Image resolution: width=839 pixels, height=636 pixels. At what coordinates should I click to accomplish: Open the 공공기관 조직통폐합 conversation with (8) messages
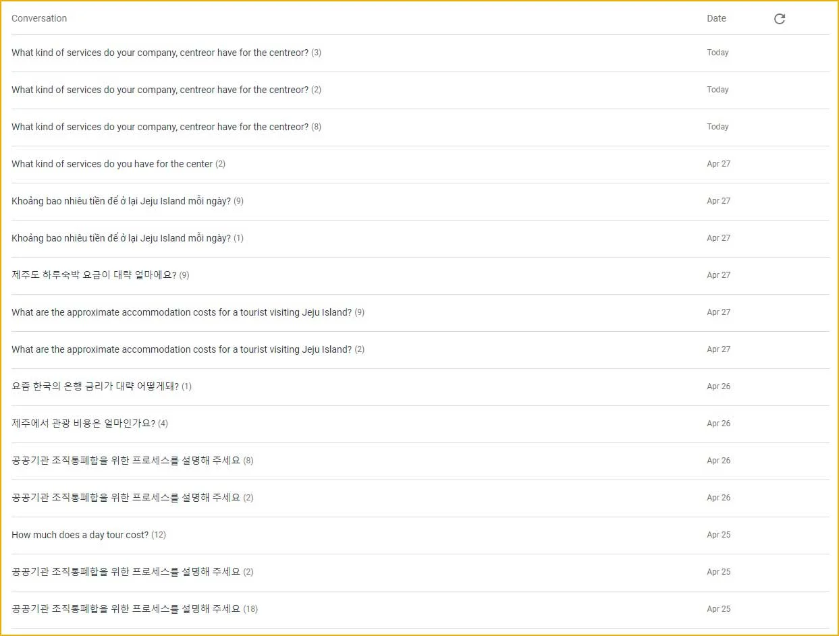point(126,461)
